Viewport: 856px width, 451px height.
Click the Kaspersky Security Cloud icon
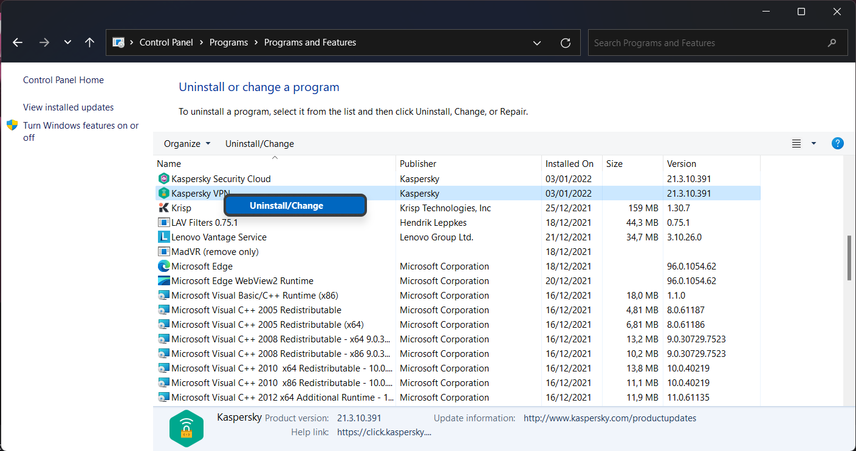163,179
